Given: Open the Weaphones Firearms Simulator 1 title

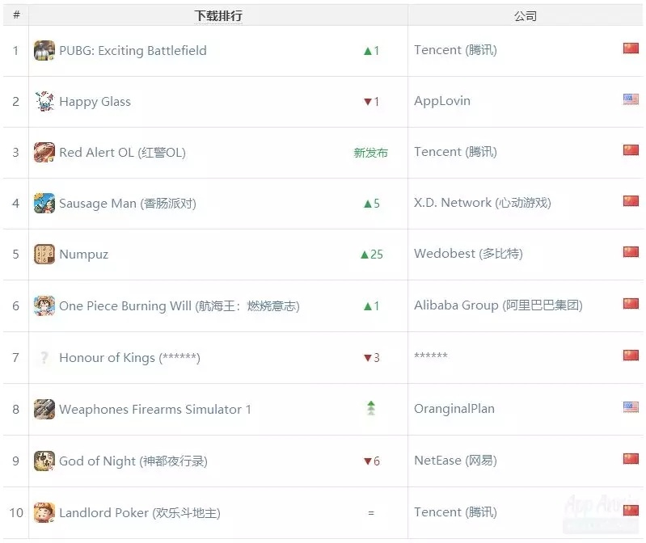Looking at the screenshot, I should 155,409.
